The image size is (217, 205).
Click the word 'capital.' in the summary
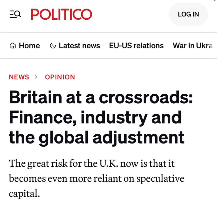(24, 194)
